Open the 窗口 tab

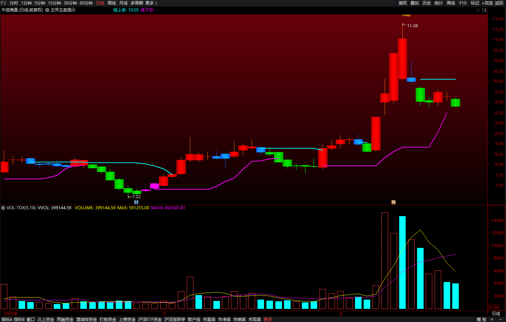point(31,320)
